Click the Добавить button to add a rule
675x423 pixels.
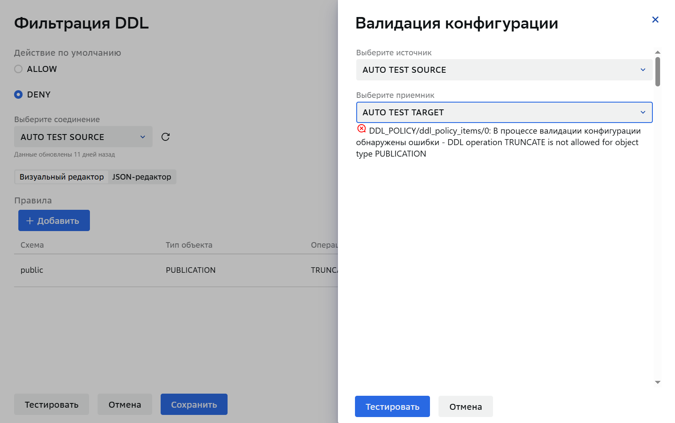coord(54,220)
